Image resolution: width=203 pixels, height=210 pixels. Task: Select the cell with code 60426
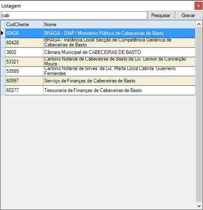pyautogui.click(x=24, y=33)
